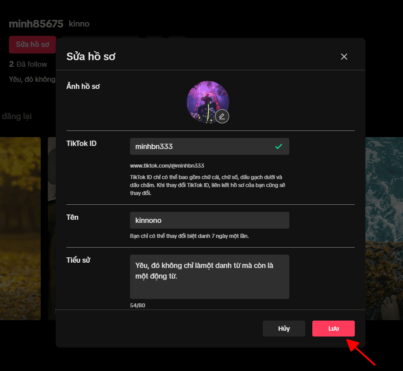Click the edit profile photo pencil icon
Screen dimensions: 403x371
point(222,116)
